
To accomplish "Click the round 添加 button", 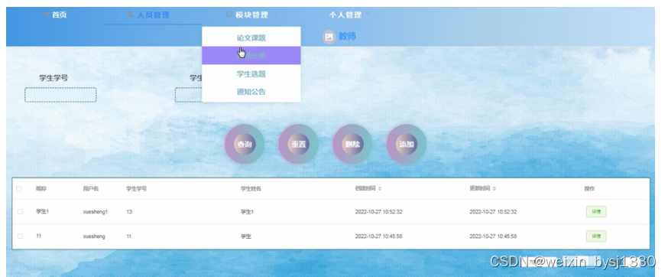I will 407,145.
